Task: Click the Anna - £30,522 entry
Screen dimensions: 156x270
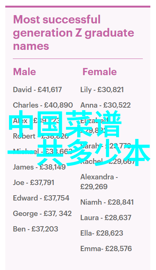Action: click(x=106, y=105)
